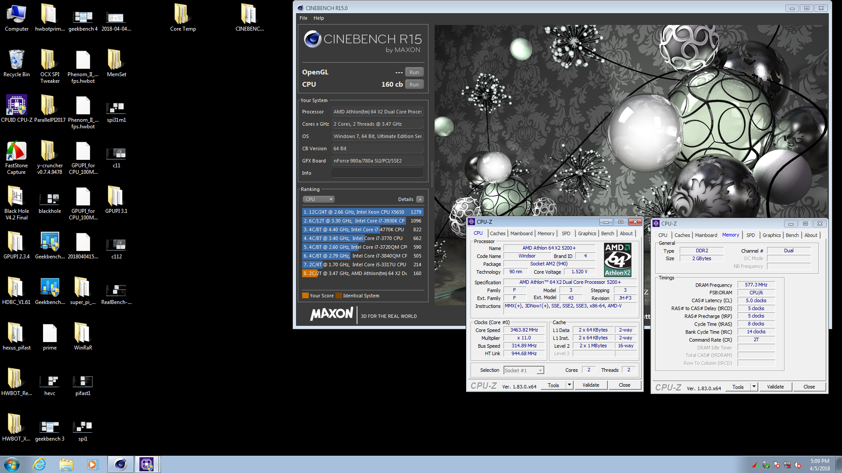Select the Intel Core i7-4770K ranking row
The image size is (842, 473).
(363, 229)
